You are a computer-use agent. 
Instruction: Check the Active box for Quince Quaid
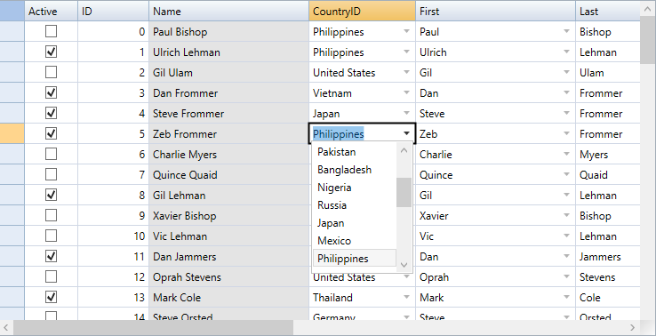tap(51, 174)
